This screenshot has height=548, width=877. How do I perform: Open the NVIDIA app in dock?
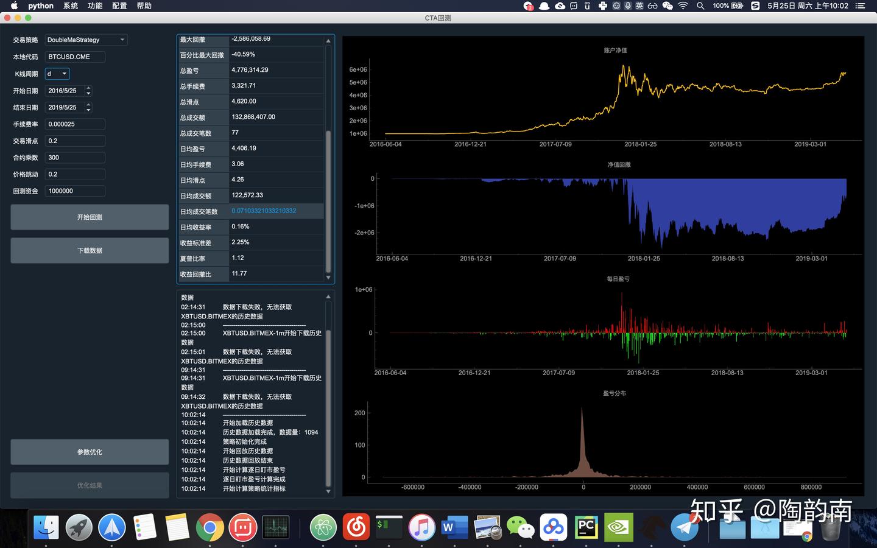coord(619,527)
